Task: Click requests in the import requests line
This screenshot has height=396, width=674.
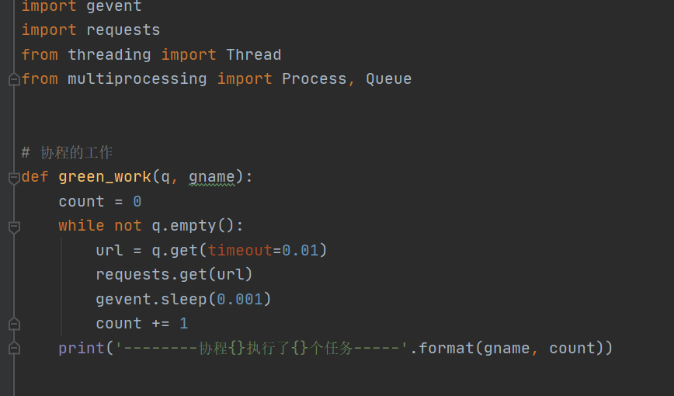Action: coord(123,30)
